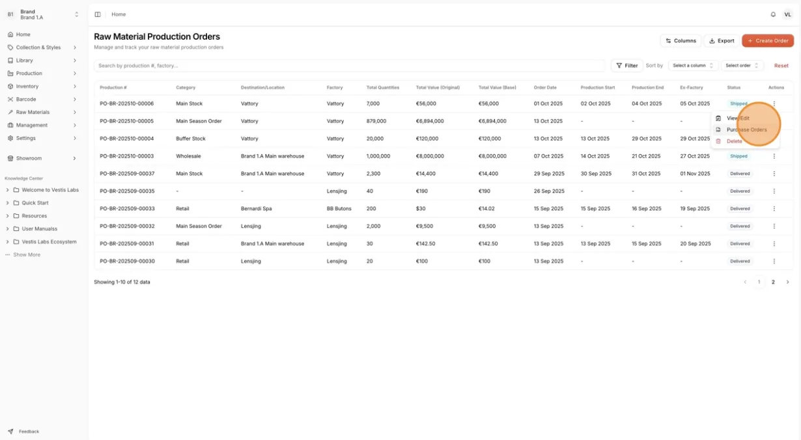Click the PO-BR-202510-00005 production number
The width and height of the screenshot is (801, 440).
[127, 121]
